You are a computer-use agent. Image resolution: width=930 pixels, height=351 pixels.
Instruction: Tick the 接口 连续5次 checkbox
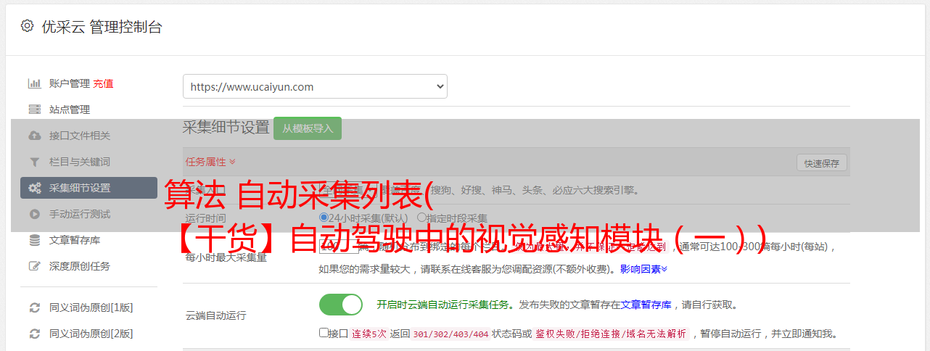[324, 333]
